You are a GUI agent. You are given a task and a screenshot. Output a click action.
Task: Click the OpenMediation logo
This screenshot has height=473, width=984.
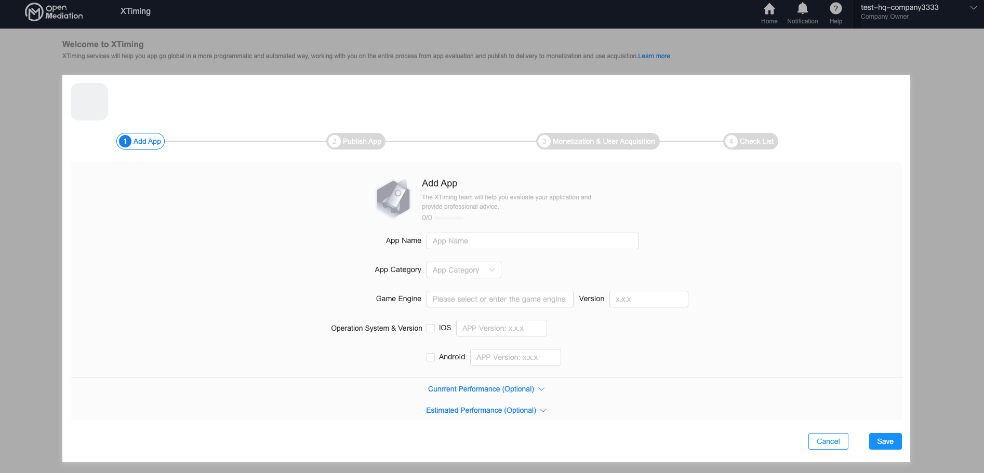54,11
